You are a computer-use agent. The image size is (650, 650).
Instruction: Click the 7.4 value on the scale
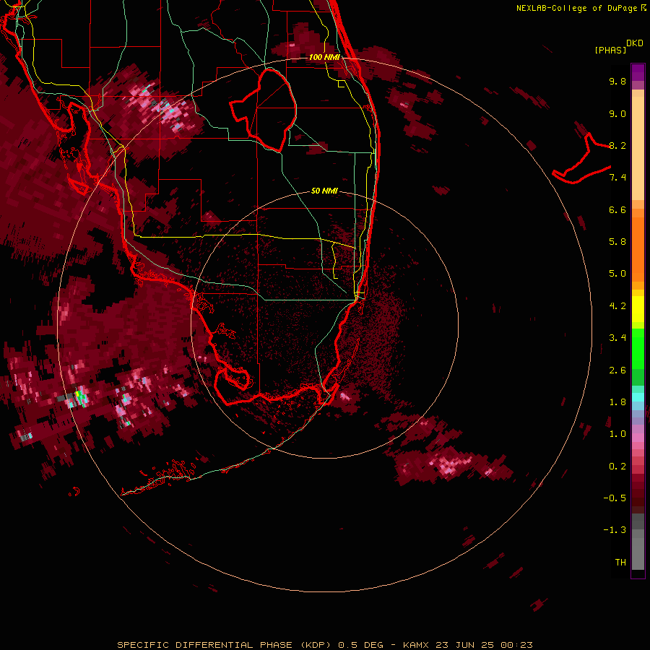click(x=617, y=178)
